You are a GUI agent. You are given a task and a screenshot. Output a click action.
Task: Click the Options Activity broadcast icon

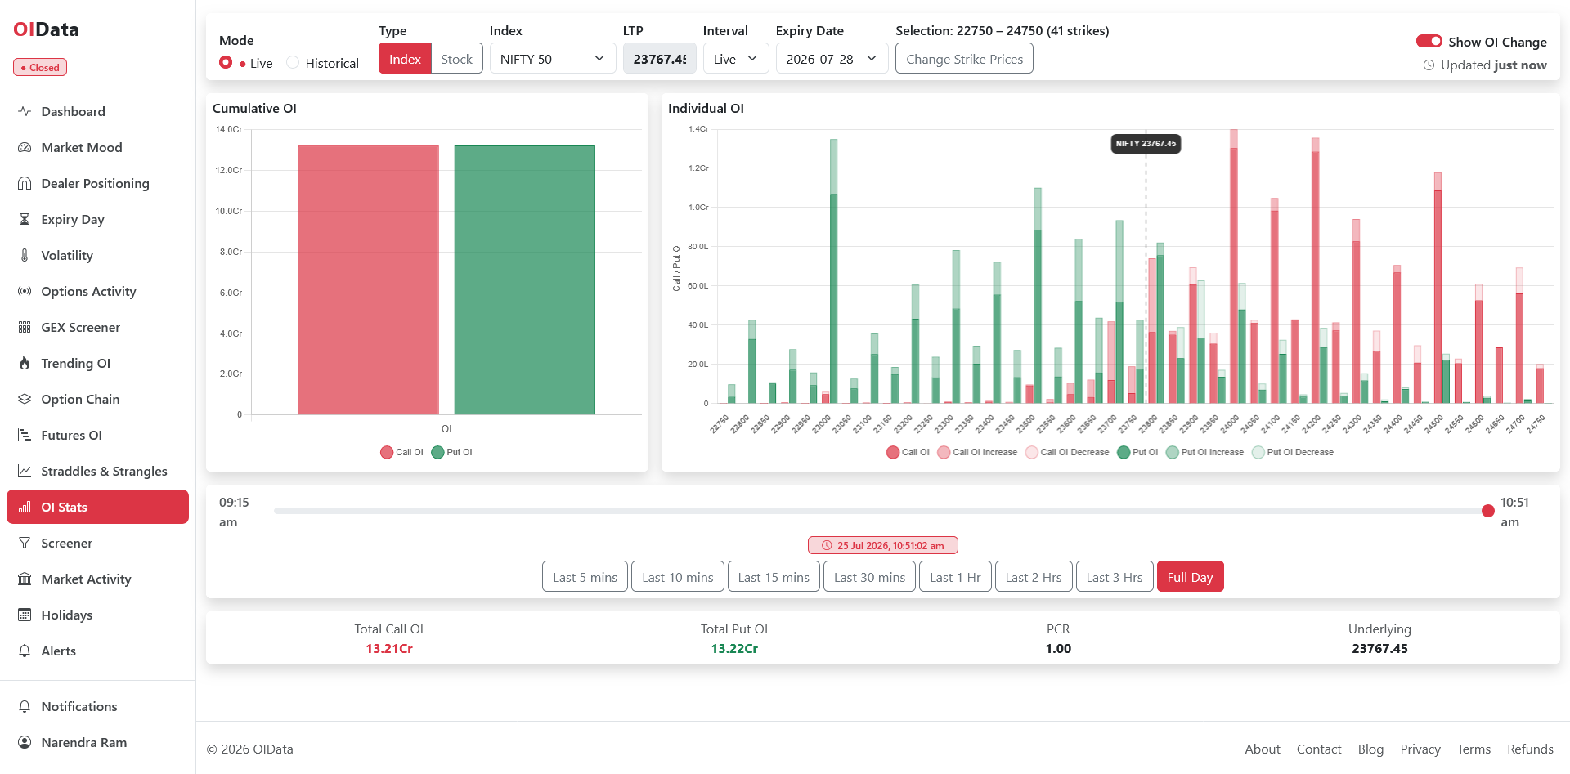[x=25, y=291]
